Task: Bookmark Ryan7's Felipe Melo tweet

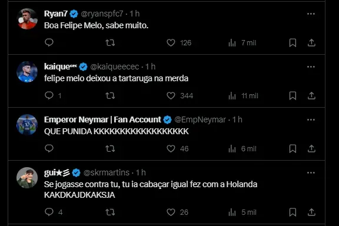Action: [293, 42]
